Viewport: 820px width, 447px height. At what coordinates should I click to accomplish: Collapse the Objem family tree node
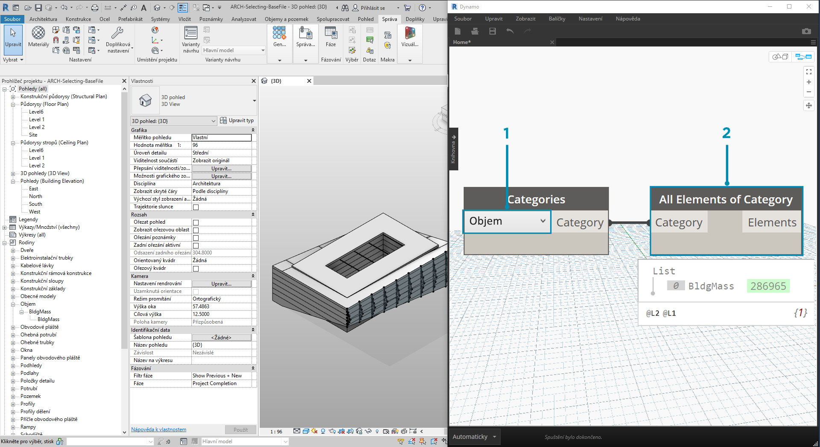[x=13, y=304]
